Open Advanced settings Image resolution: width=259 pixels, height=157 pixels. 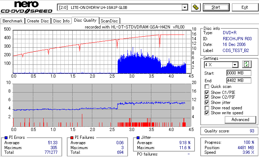pyautogui.click(x=240, y=120)
